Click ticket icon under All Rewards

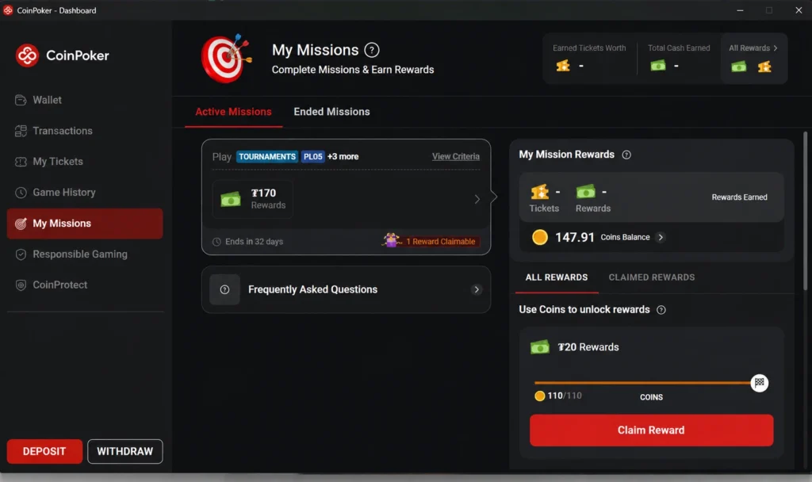(x=764, y=67)
